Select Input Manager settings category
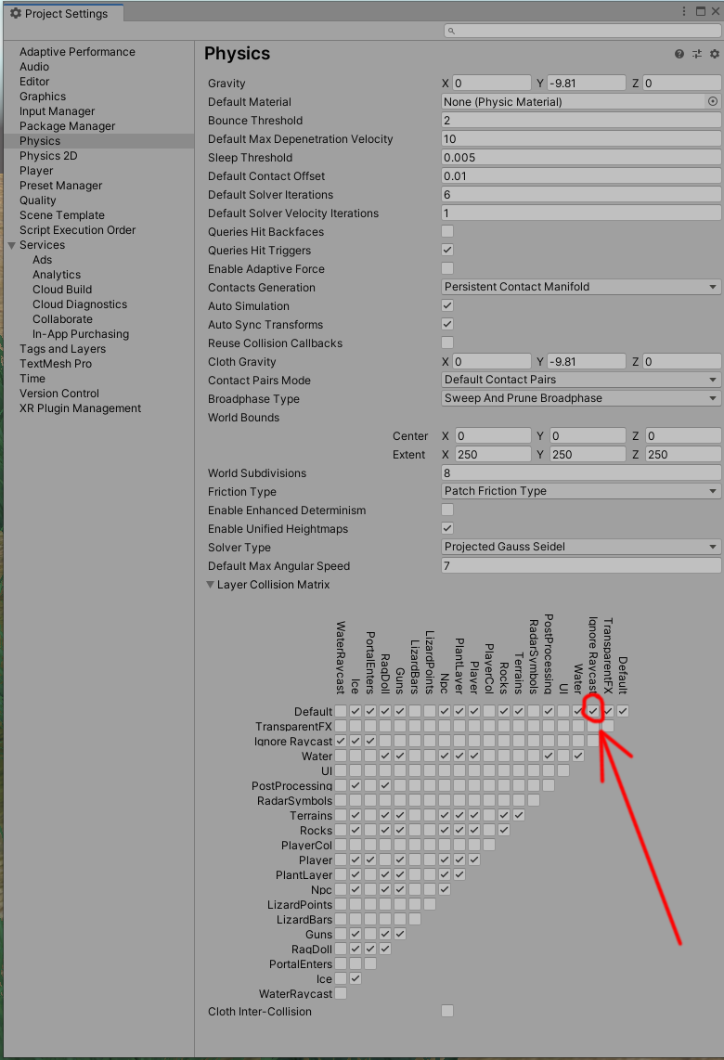724x1060 pixels. point(57,111)
